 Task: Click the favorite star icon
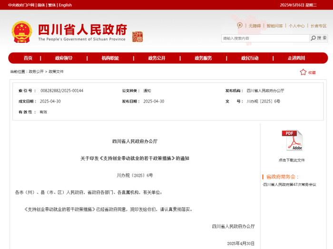tap(303, 72)
